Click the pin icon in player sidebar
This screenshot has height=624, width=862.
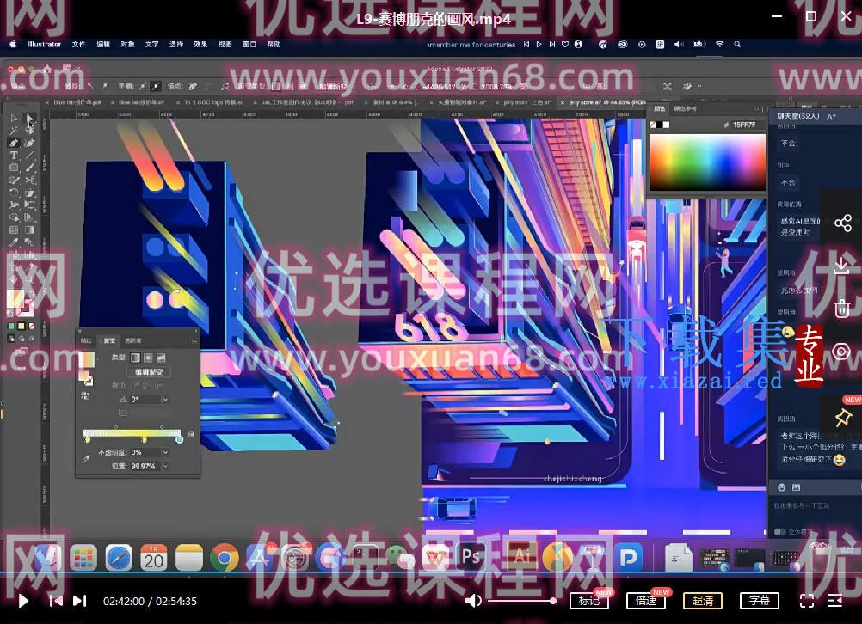coord(843,418)
